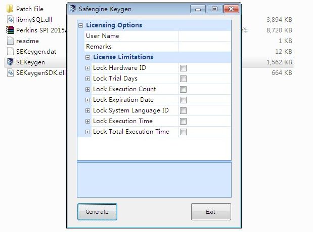Expand the Lock System Language ID node
This screenshot has height=232, width=313.
pyautogui.click(x=88, y=110)
